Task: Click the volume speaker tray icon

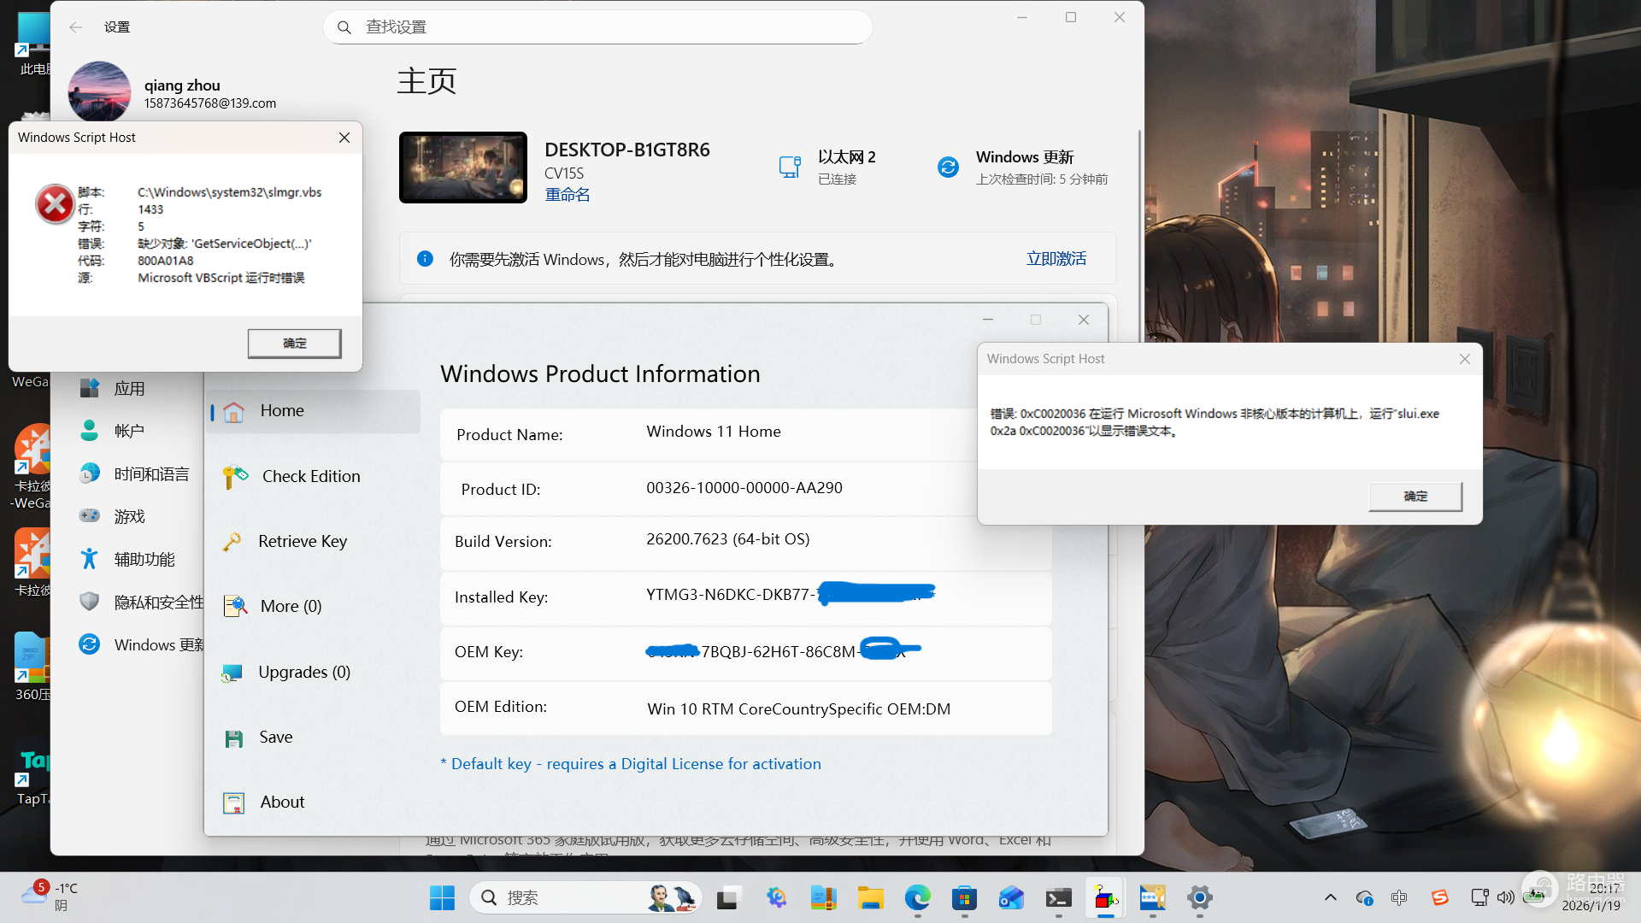Action: 1506,897
